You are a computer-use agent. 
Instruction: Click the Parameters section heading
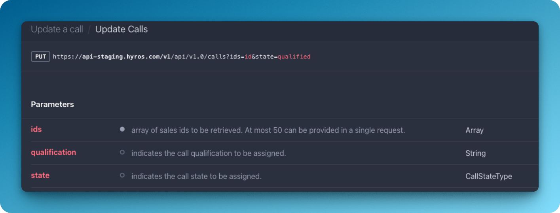(52, 104)
